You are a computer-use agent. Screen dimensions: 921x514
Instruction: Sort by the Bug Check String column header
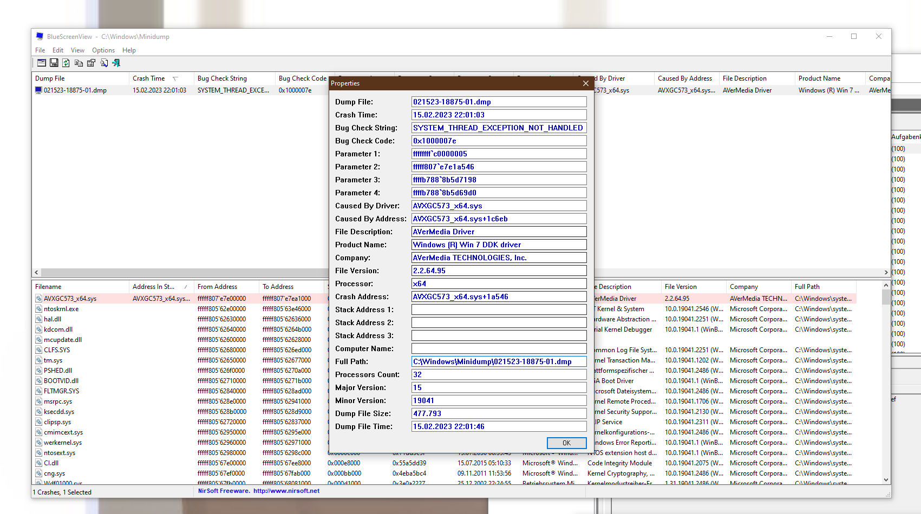[234, 78]
